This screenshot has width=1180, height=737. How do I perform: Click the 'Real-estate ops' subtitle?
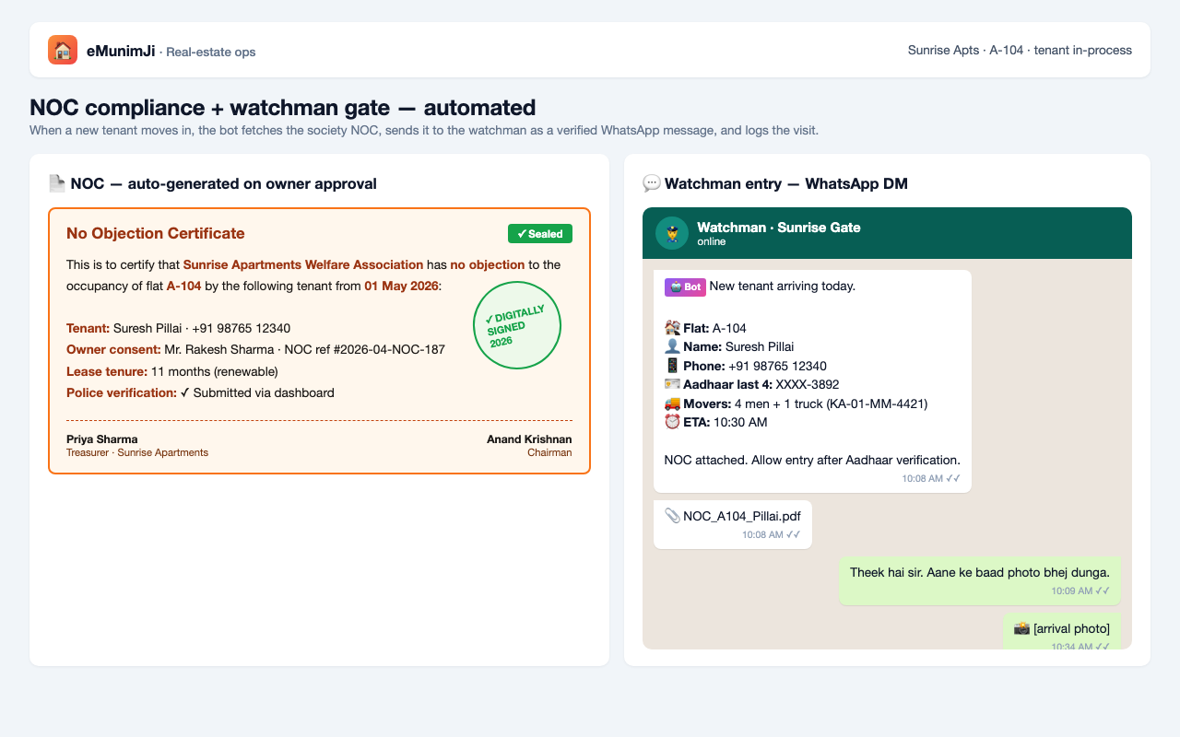(x=211, y=52)
